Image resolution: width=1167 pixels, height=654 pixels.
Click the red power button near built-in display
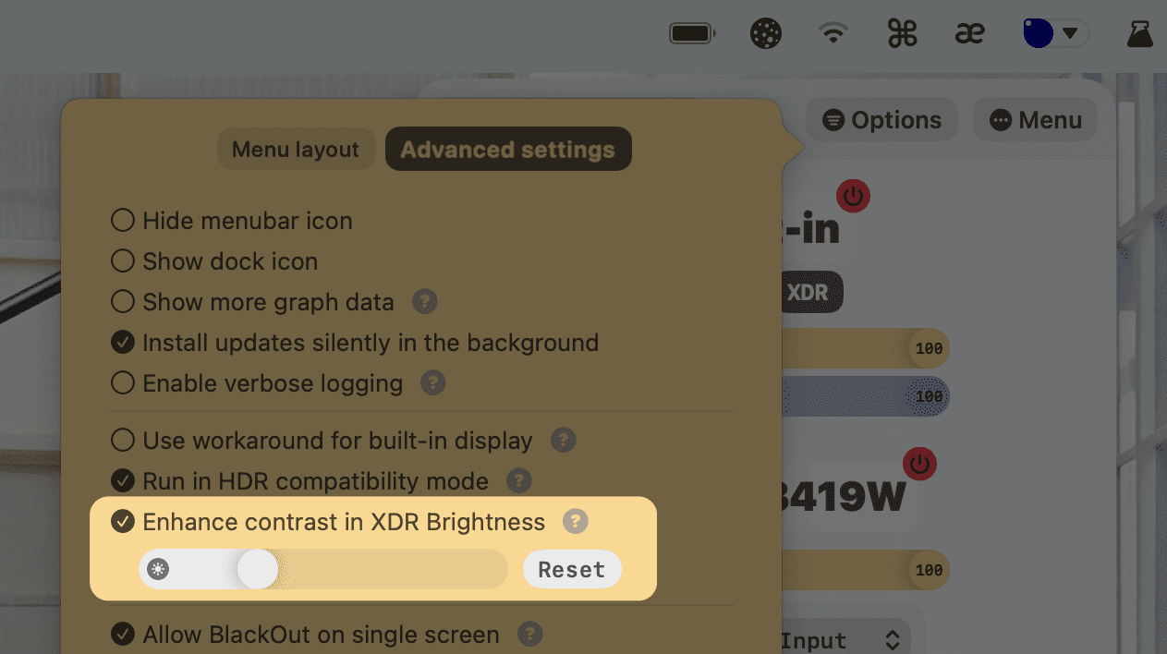click(x=853, y=196)
